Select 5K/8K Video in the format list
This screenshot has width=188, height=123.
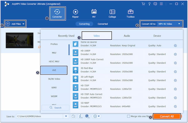54,79
